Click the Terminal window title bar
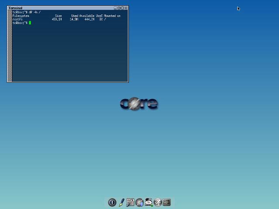 click(x=61, y=8)
